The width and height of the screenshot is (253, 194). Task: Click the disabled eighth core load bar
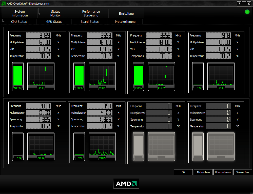(x=198, y=147)
